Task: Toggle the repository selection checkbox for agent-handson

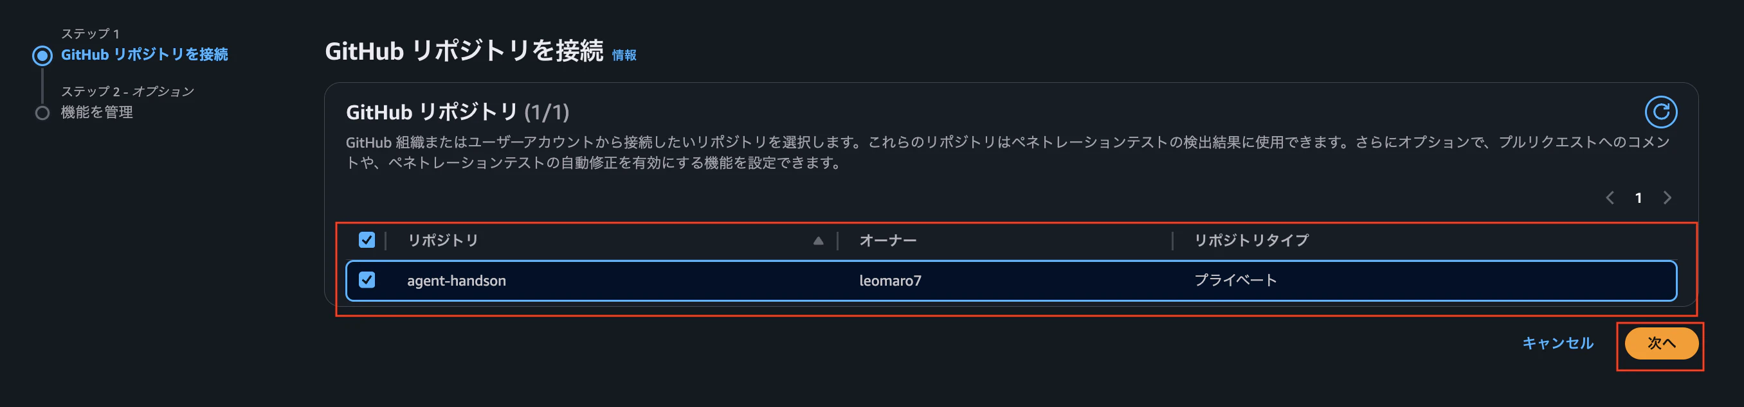Action: pyautogui.click(x=367, y=281)
